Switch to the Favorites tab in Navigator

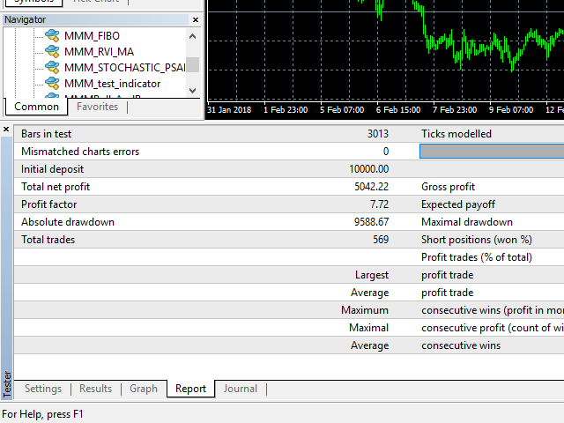pos(97,107)
